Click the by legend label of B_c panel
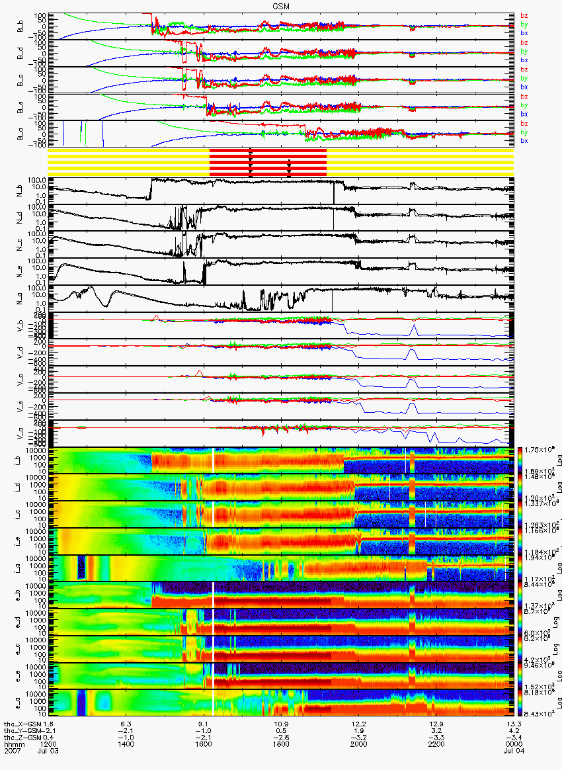The height and width of the screenshot is (770, 562). 524,78
